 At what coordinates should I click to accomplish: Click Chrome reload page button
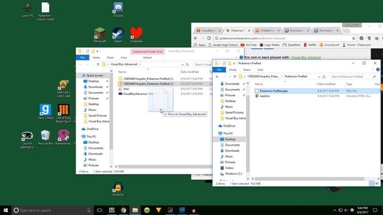point(209,38)
